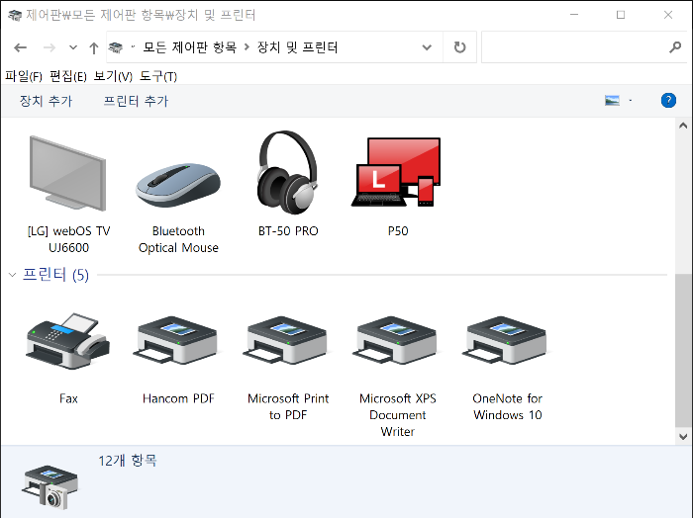Screen dimensions: 693x518
Task: Click 장치 및 프린터 breadcrumb
Action: [297, 46]
